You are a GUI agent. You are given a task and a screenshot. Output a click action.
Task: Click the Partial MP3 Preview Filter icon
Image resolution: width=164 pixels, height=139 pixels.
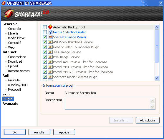(50, 67)
